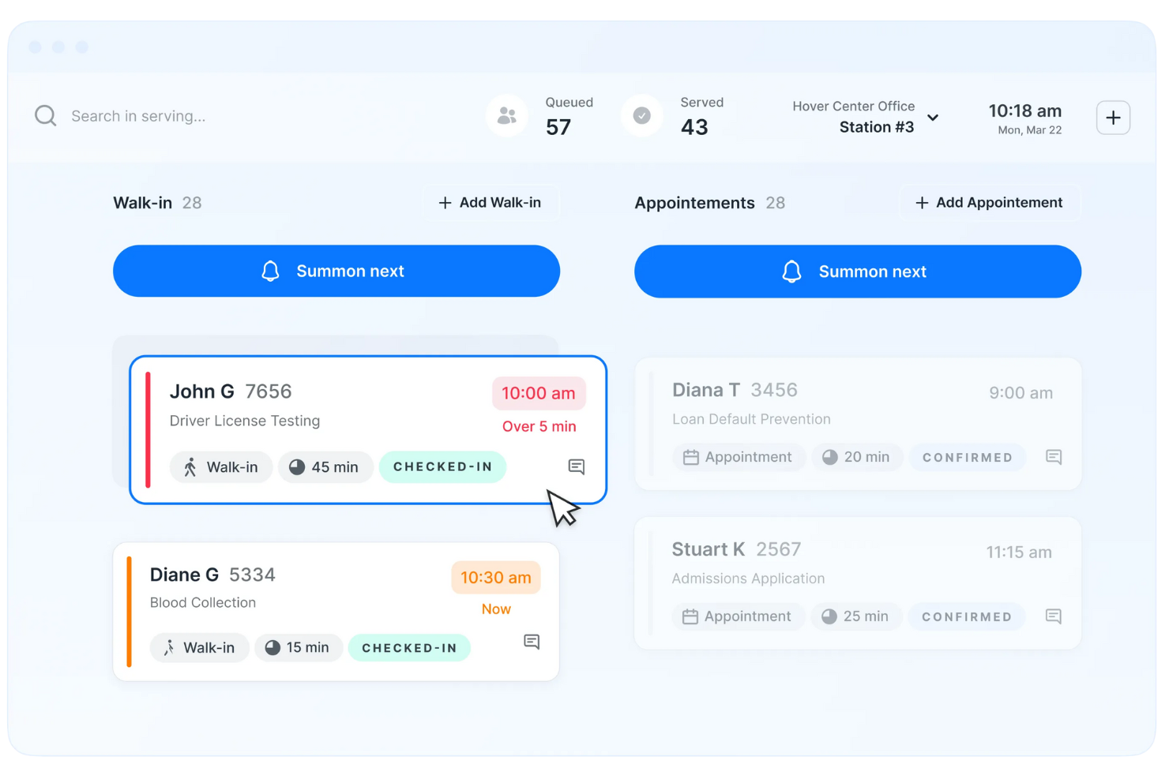Click the Queued people icon
The width and height of the screenshot is (1169, 779).
506,115
